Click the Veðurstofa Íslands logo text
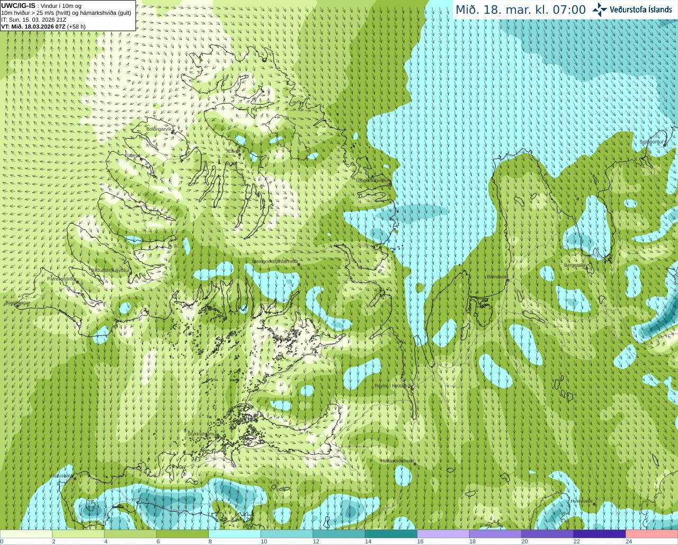 [x=641, y=10]
